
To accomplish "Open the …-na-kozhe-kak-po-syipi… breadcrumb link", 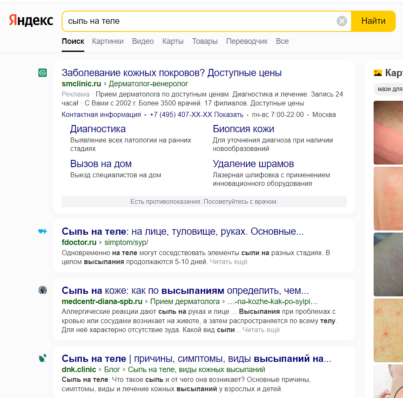I will click(272, 301).
